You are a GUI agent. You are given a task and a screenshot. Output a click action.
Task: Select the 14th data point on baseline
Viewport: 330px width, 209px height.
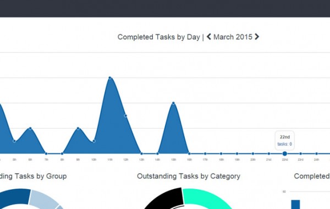[157, 153]
